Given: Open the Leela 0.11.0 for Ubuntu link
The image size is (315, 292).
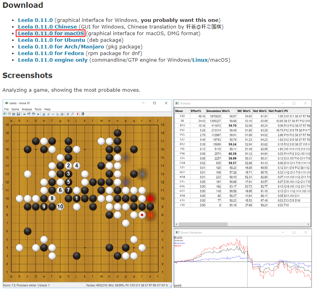Looking at the screenshot, I should (x=52, y=40).
